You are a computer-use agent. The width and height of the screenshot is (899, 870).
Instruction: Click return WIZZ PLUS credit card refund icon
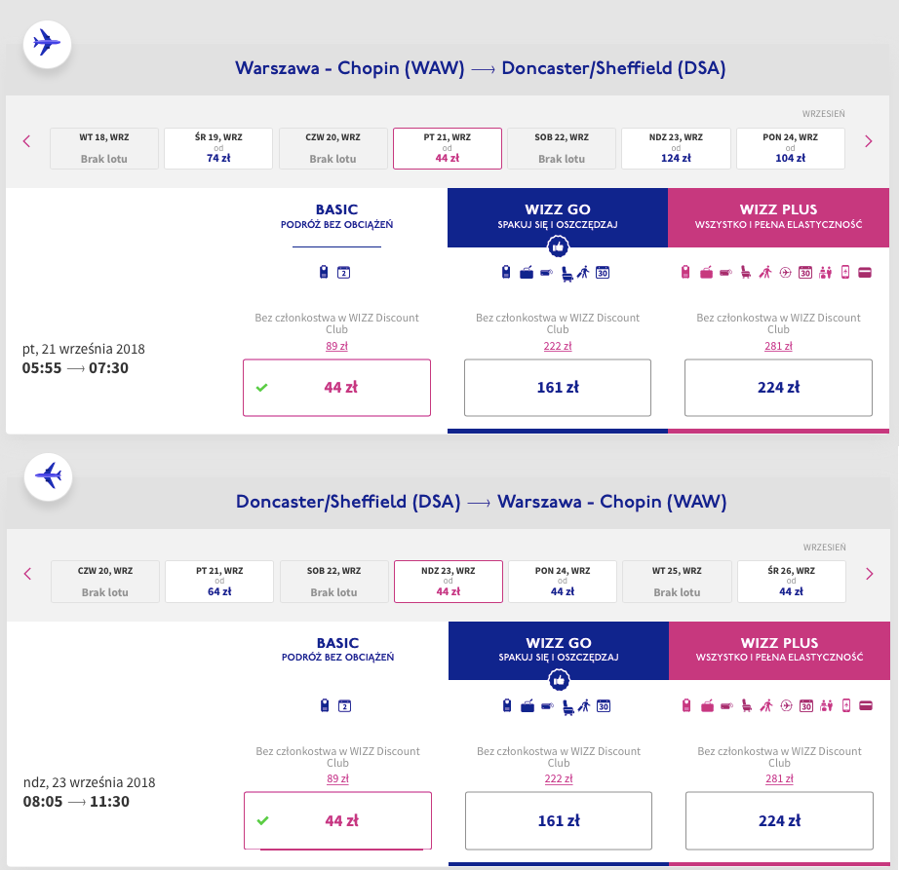coord(866,705)
